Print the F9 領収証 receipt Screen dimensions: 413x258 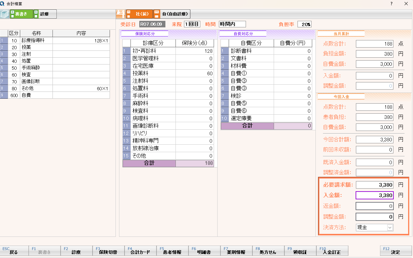(x=300, y=251)
